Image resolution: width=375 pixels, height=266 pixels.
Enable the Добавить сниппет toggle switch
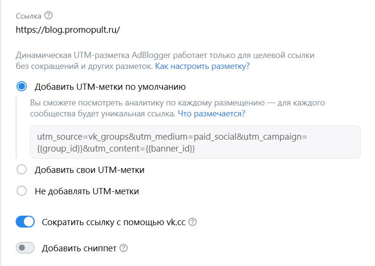(25, 248)
